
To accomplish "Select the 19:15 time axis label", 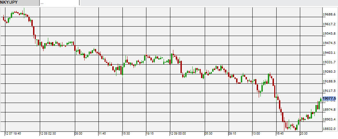I will pyautogui.click(x=150, y=134).
